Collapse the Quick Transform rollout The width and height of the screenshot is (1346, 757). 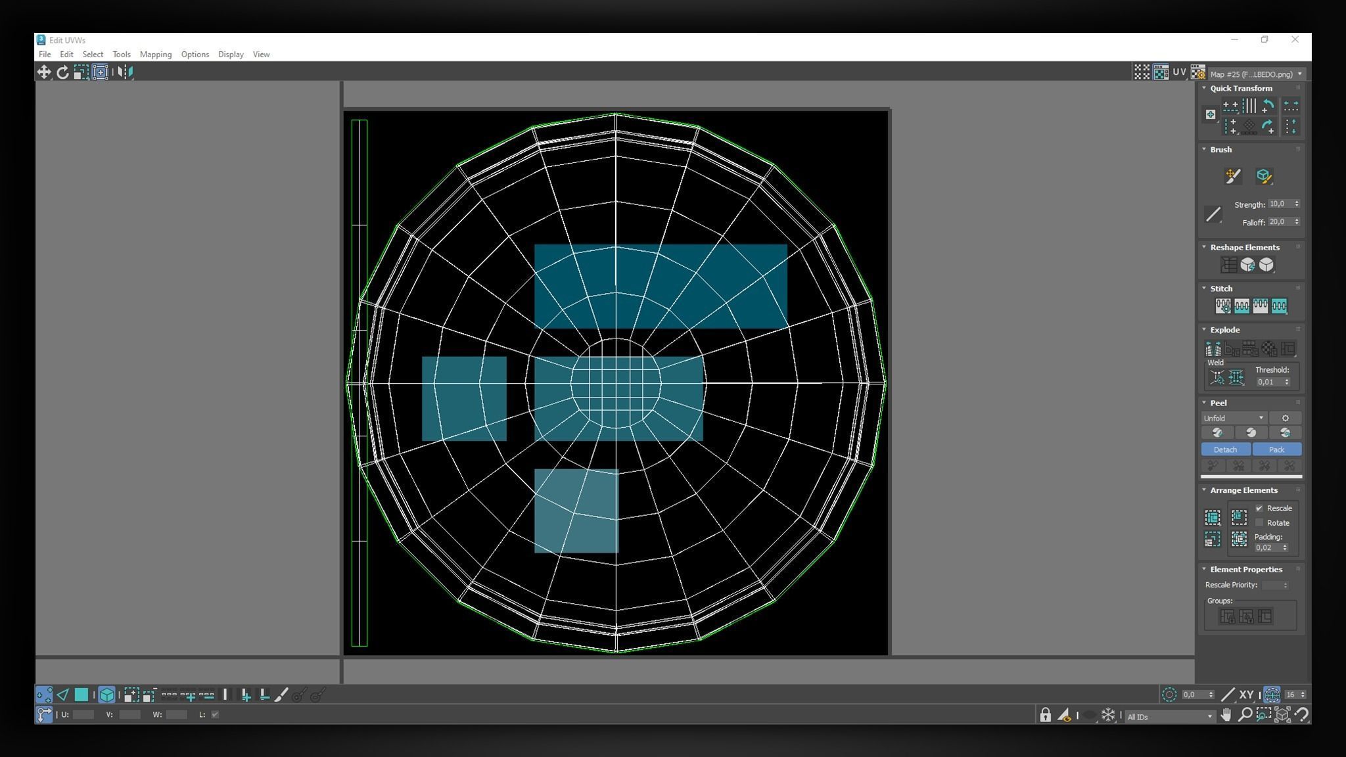click(1240, 88)
